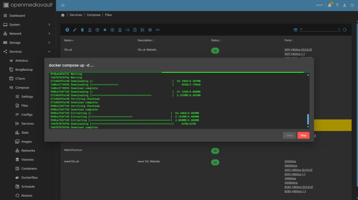Expand the System menu chevron

coord(49,25)
